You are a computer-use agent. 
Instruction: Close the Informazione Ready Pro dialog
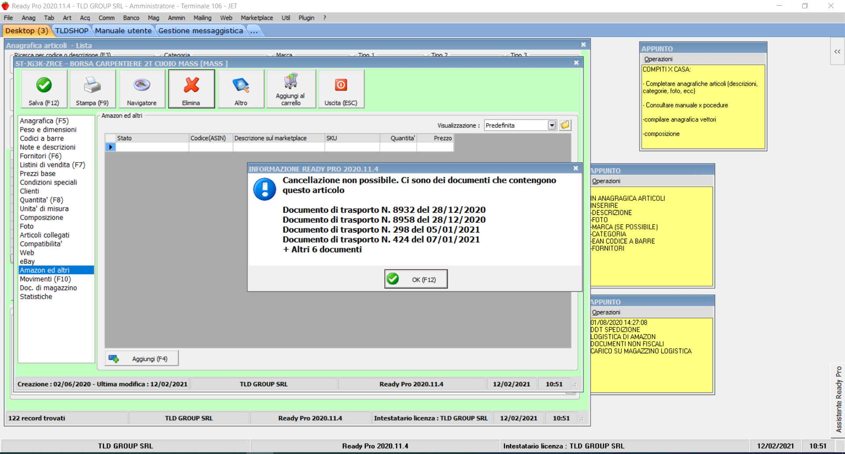pyautogui.click(x=576, y=168)
